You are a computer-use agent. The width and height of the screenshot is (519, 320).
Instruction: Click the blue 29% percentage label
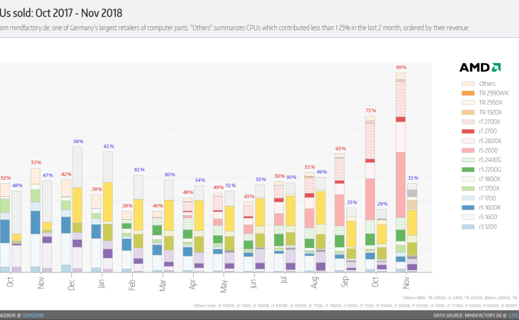pyautogui.click(x=382, y=204)
